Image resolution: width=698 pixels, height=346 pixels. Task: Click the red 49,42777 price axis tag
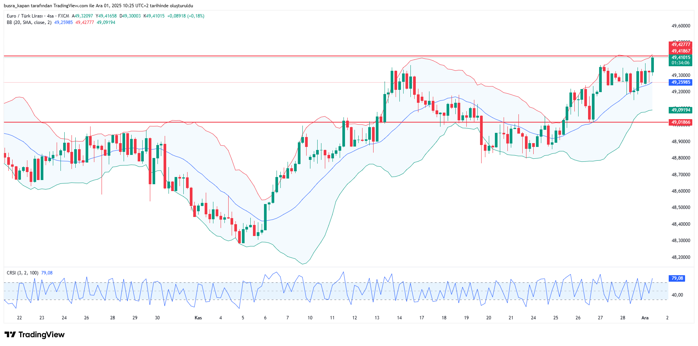[x=681, y=45]
